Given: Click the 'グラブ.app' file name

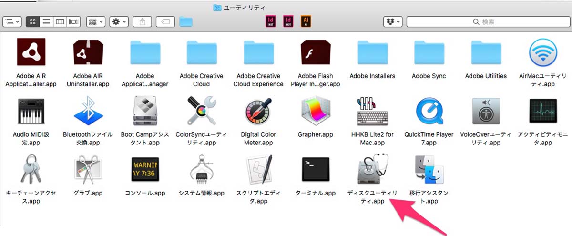Looking at the screenshot, I should coord(88,193).
